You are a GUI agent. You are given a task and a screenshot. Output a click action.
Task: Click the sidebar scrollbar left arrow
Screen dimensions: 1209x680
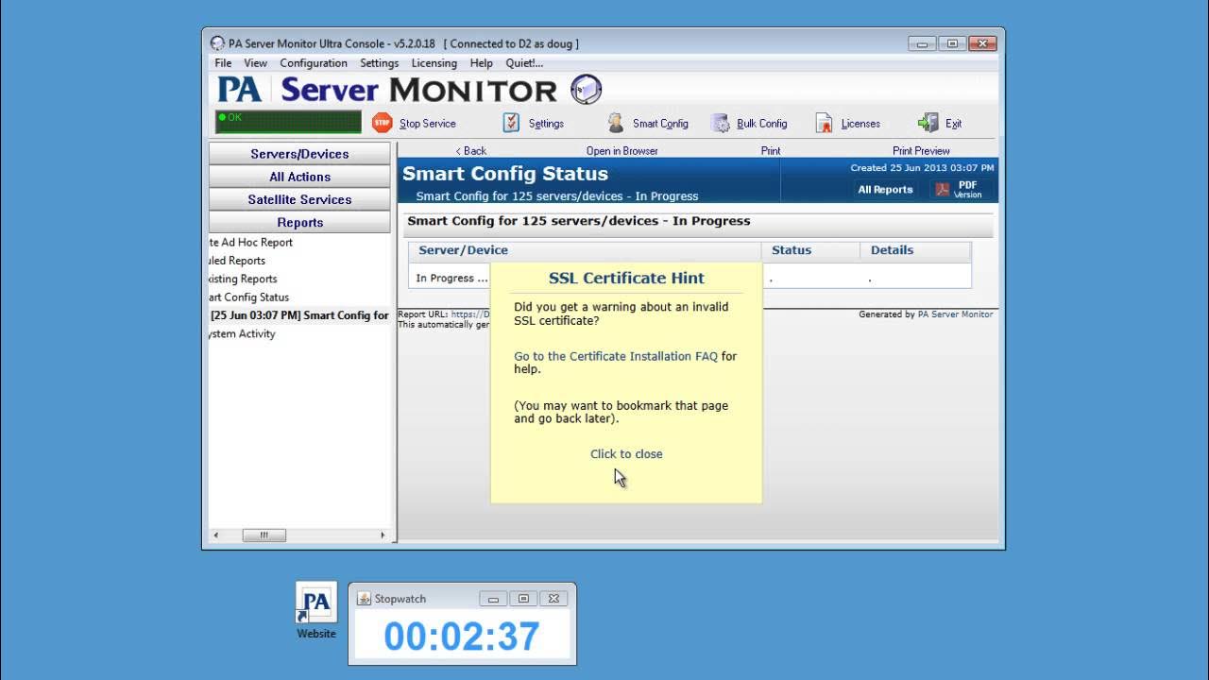click(215, 535)
